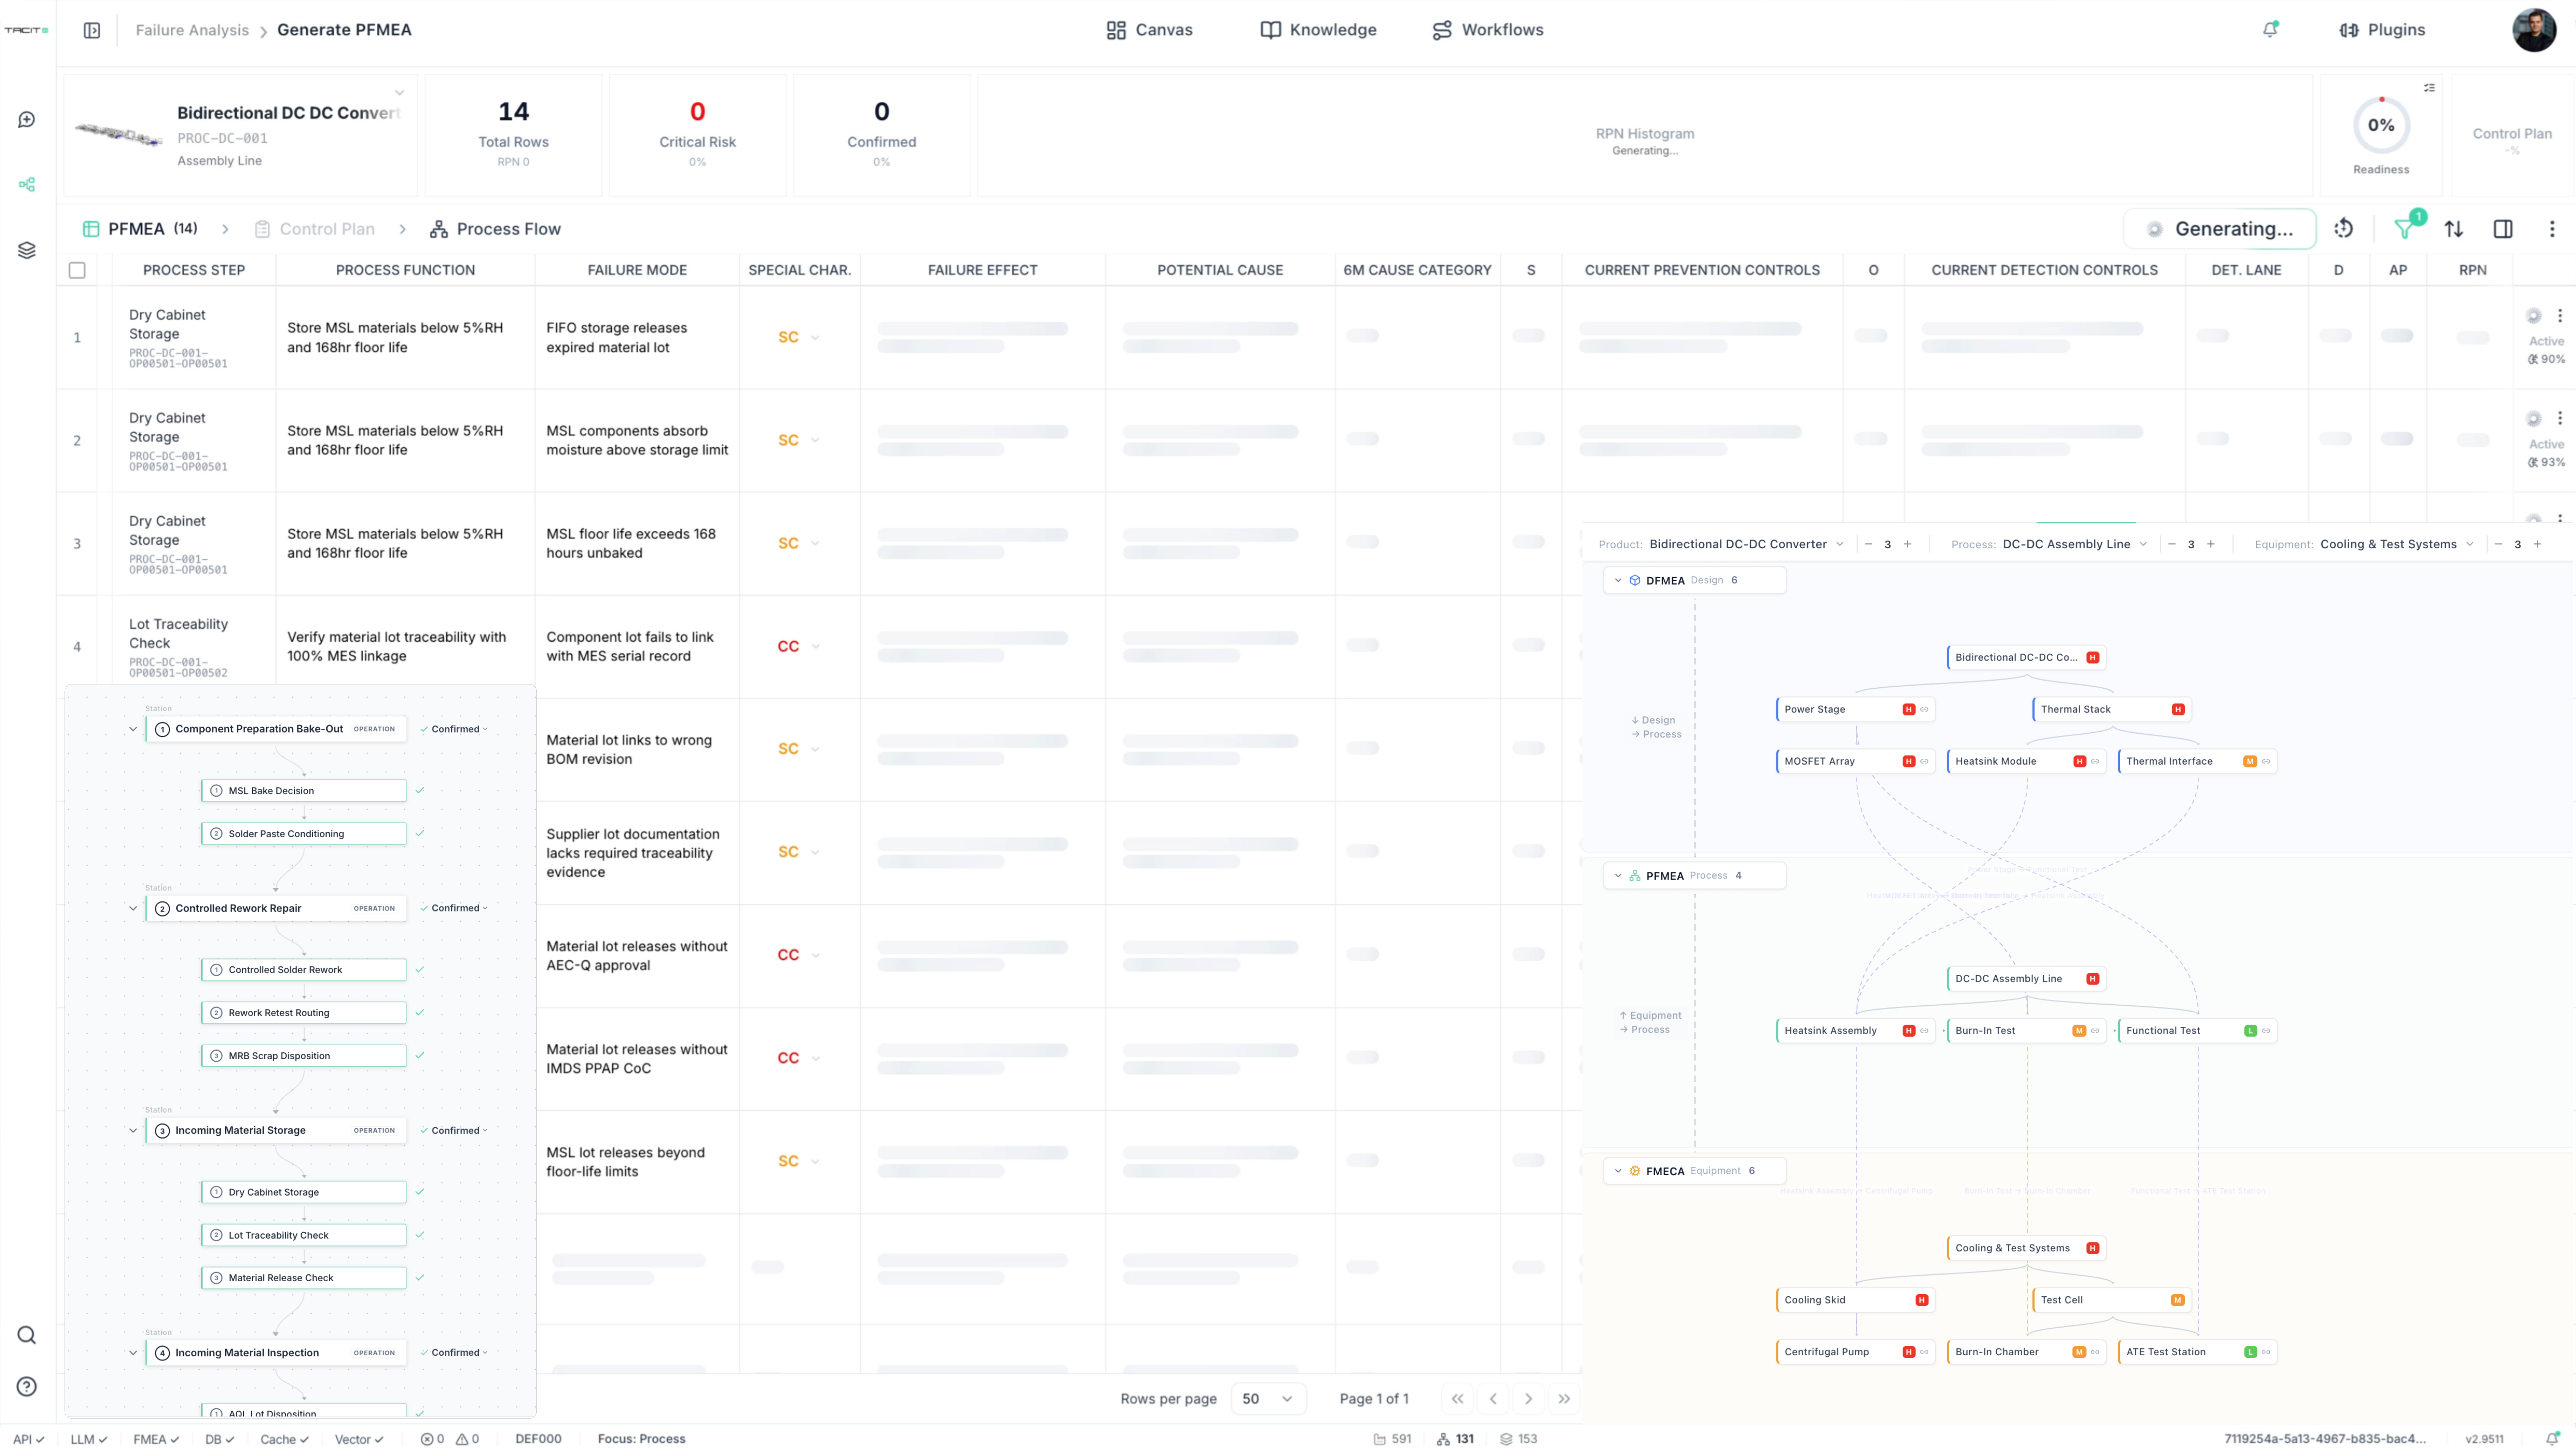Click the H badge on Thermal Stack node
The image size is (2576, 1448).
2178,710
